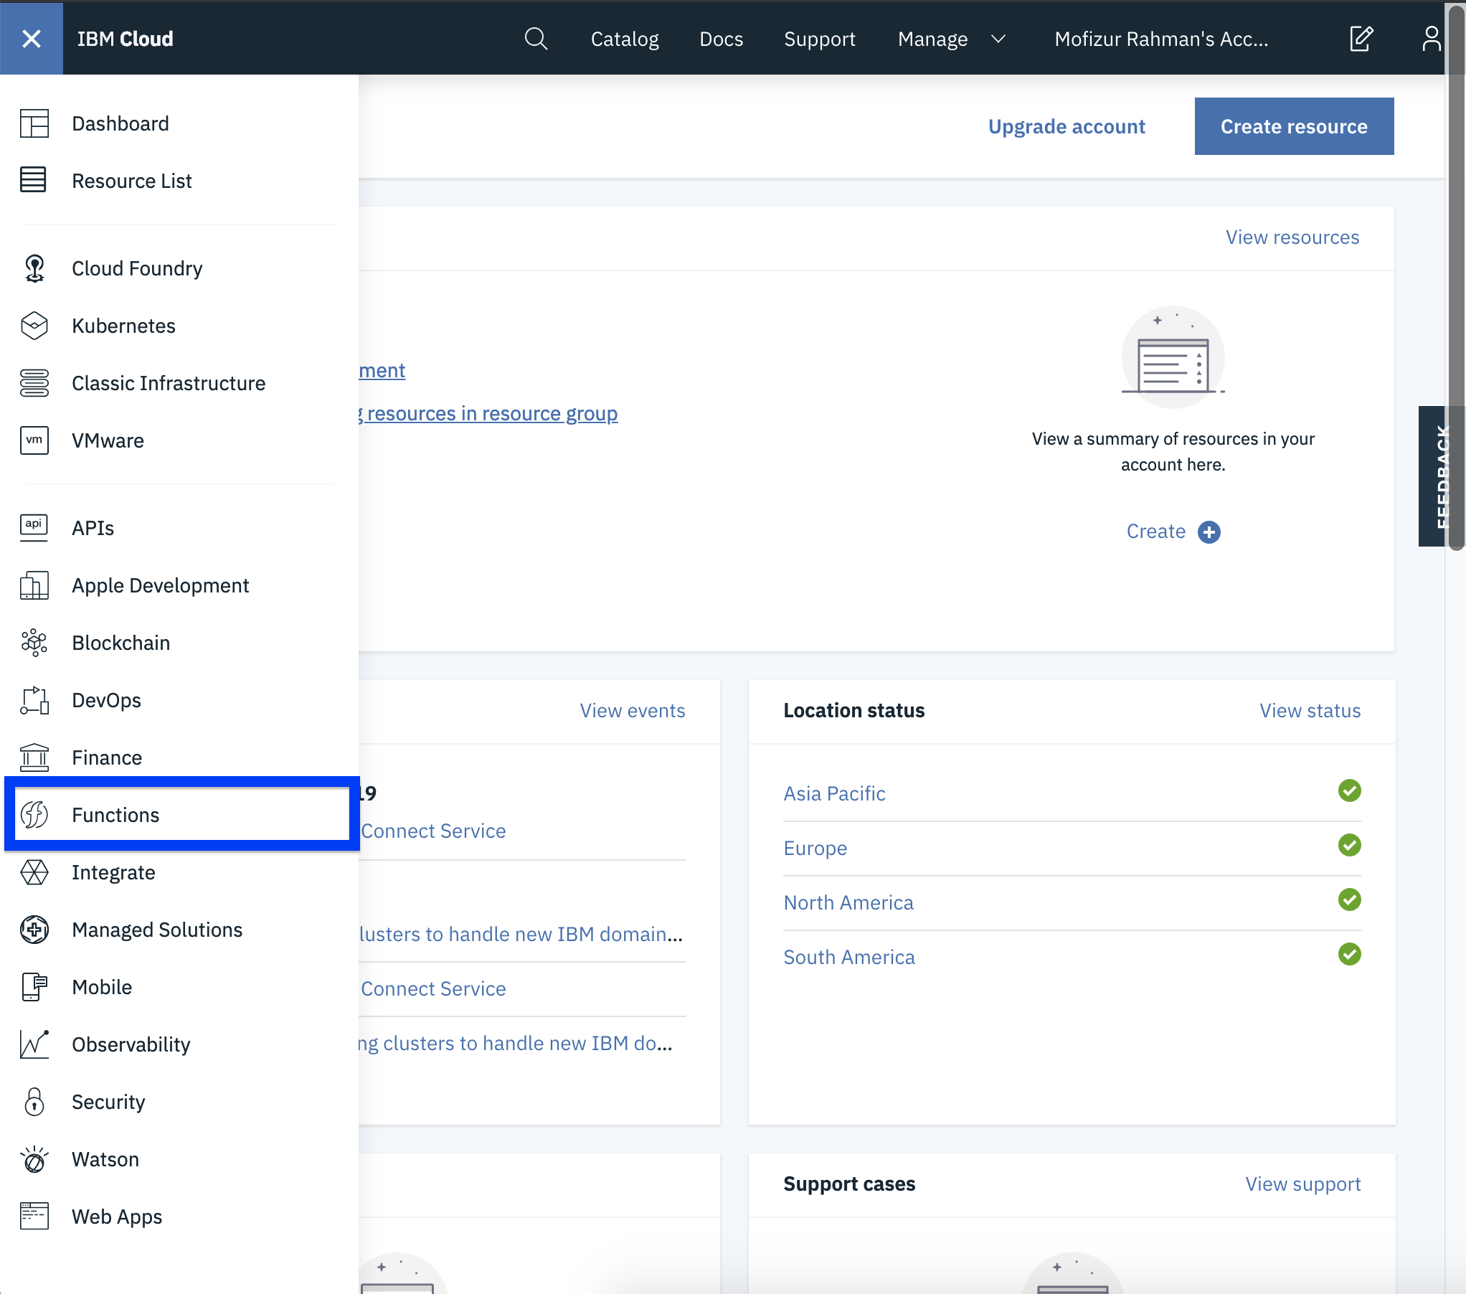
Task: Select Functions label in the sidebar menu
Action: [x=115, y=815]
